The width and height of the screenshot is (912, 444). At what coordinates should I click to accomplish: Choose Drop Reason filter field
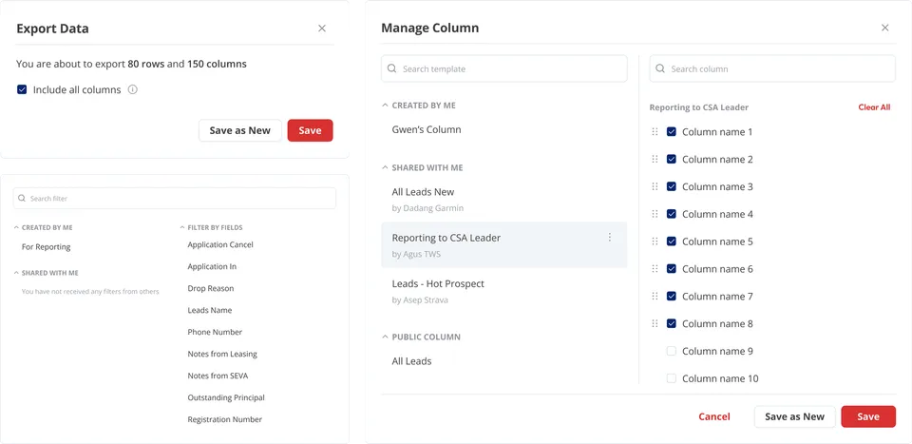click(211, 289)
